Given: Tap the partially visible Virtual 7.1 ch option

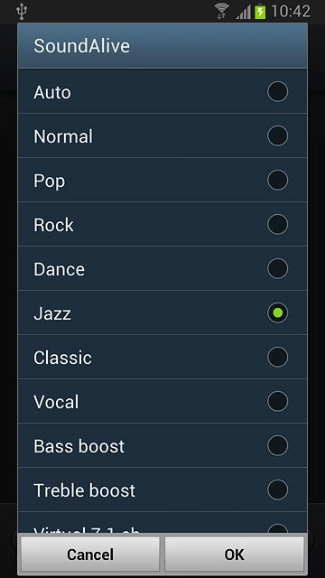Looking at the screenshot, I should tap(162, 523).
